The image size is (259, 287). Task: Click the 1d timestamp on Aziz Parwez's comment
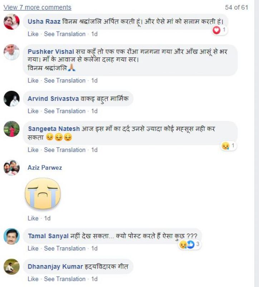tap(47, 218)
